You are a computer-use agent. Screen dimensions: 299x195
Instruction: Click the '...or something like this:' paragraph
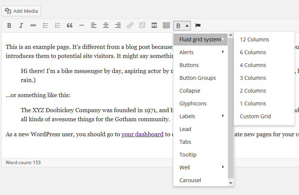38,95
